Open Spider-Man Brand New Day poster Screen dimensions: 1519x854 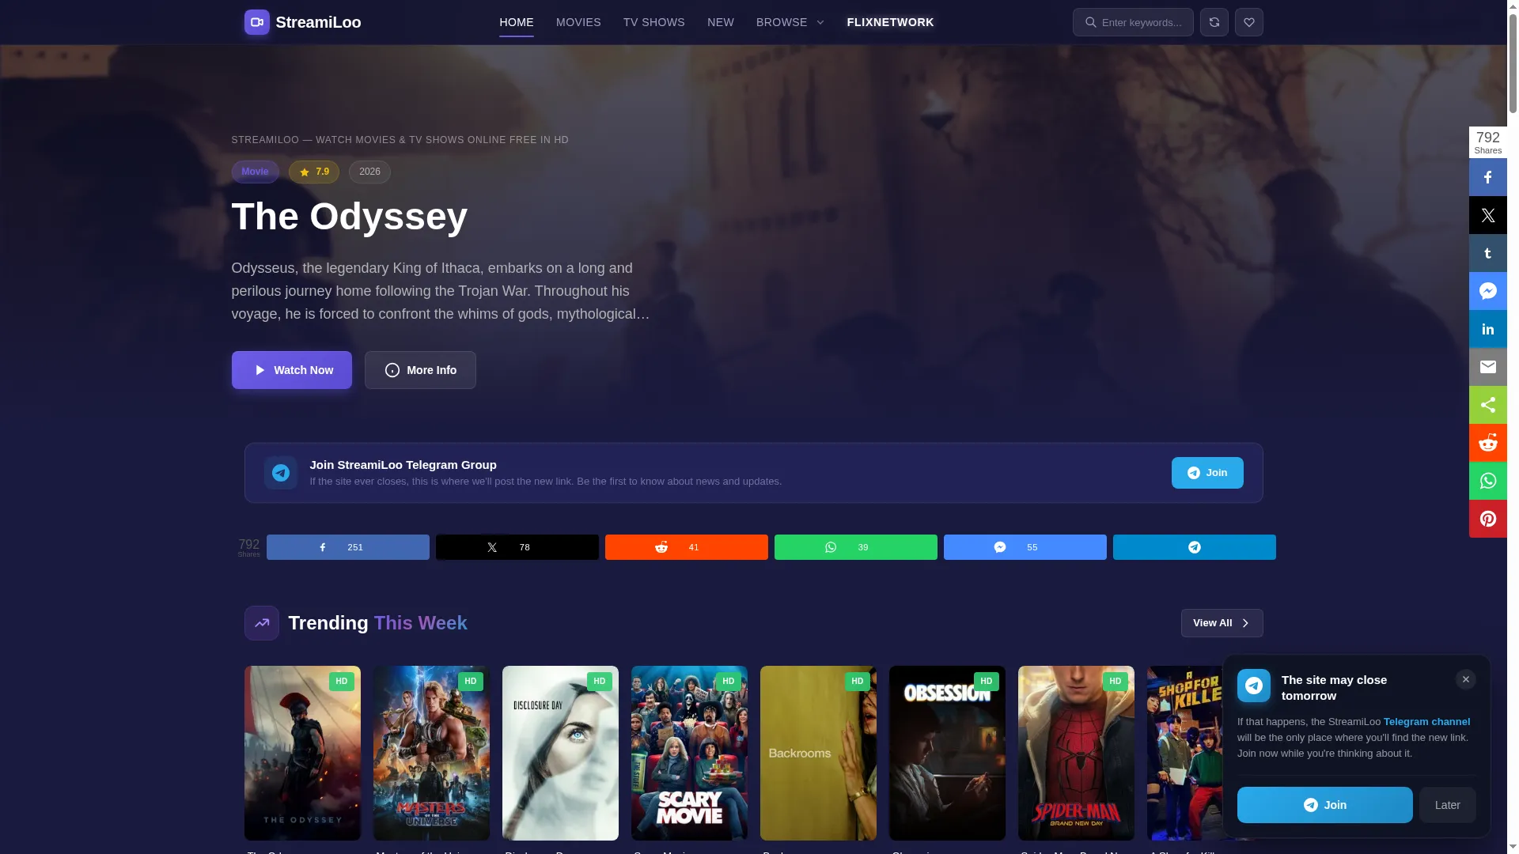[1076, 753]
